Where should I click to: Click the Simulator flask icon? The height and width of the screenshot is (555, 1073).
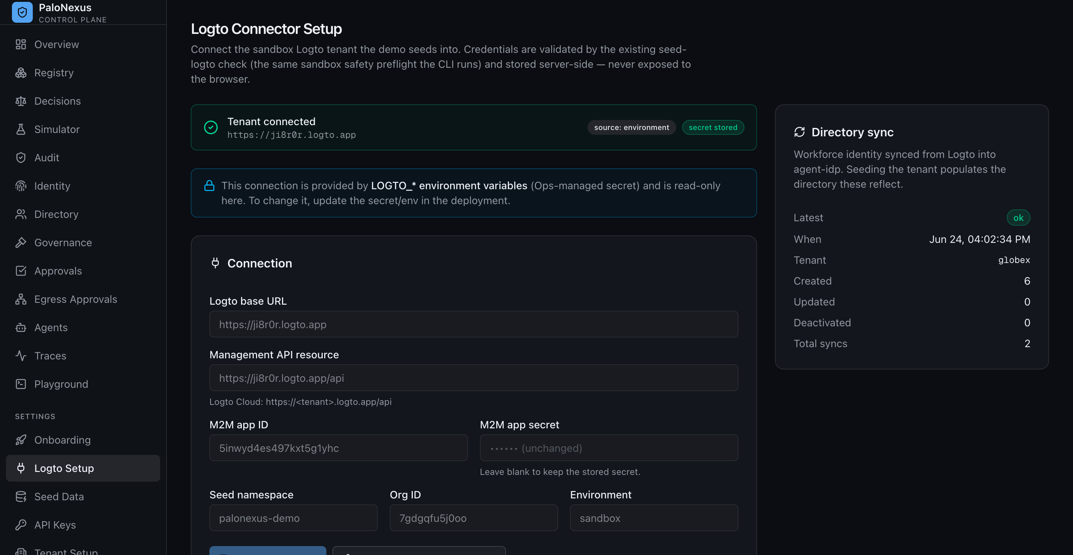[21, 130]
